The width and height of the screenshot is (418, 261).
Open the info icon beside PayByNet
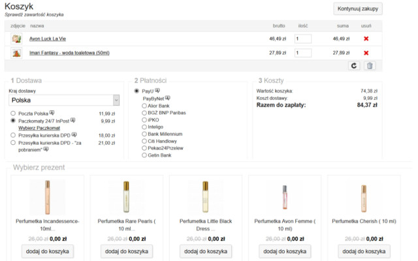tap(167, 98)
